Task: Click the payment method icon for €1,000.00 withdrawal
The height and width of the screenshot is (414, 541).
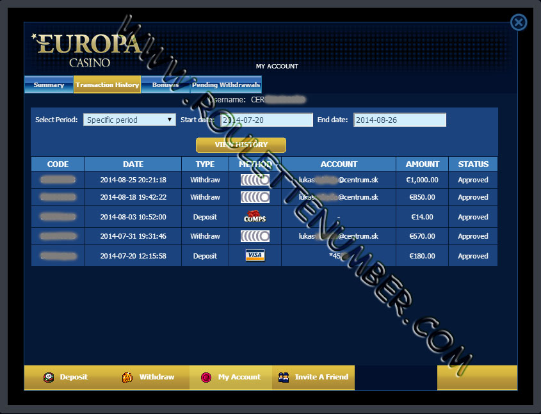Action: coord(255,180)
